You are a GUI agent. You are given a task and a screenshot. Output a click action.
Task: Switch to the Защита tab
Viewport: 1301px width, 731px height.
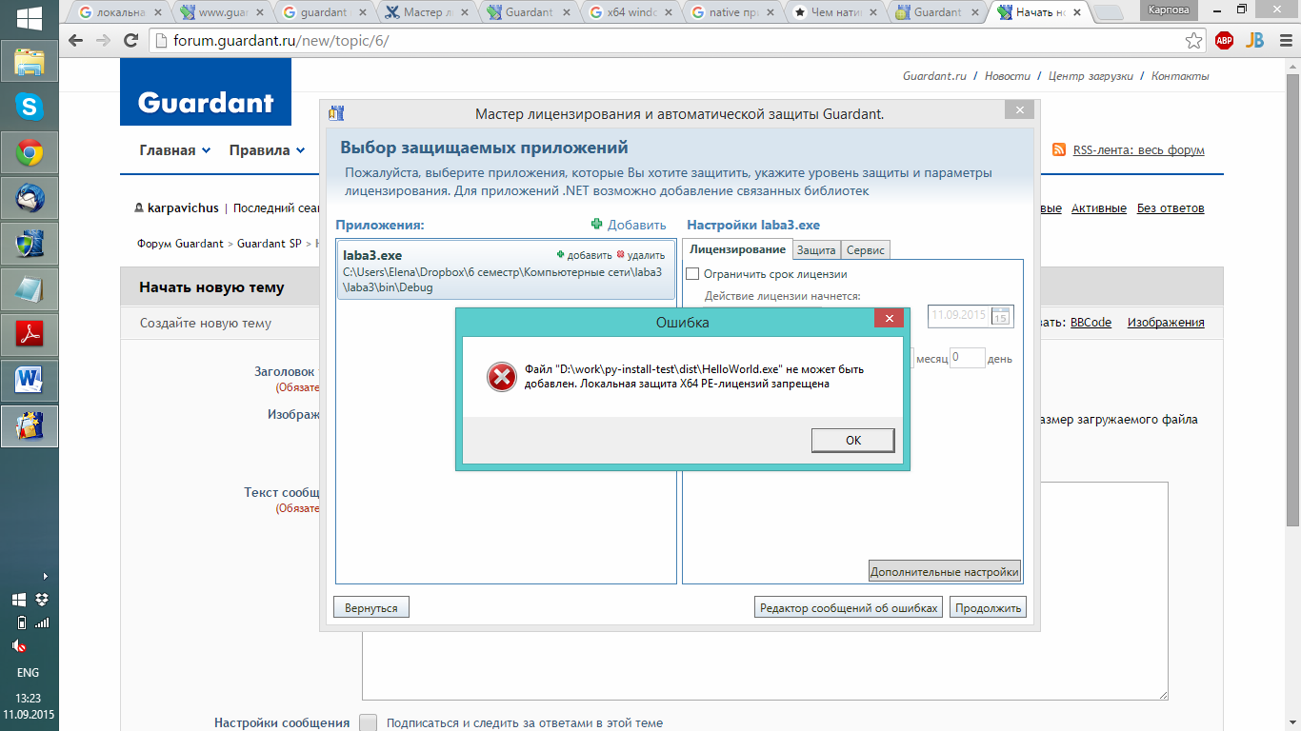click(816, 250)
